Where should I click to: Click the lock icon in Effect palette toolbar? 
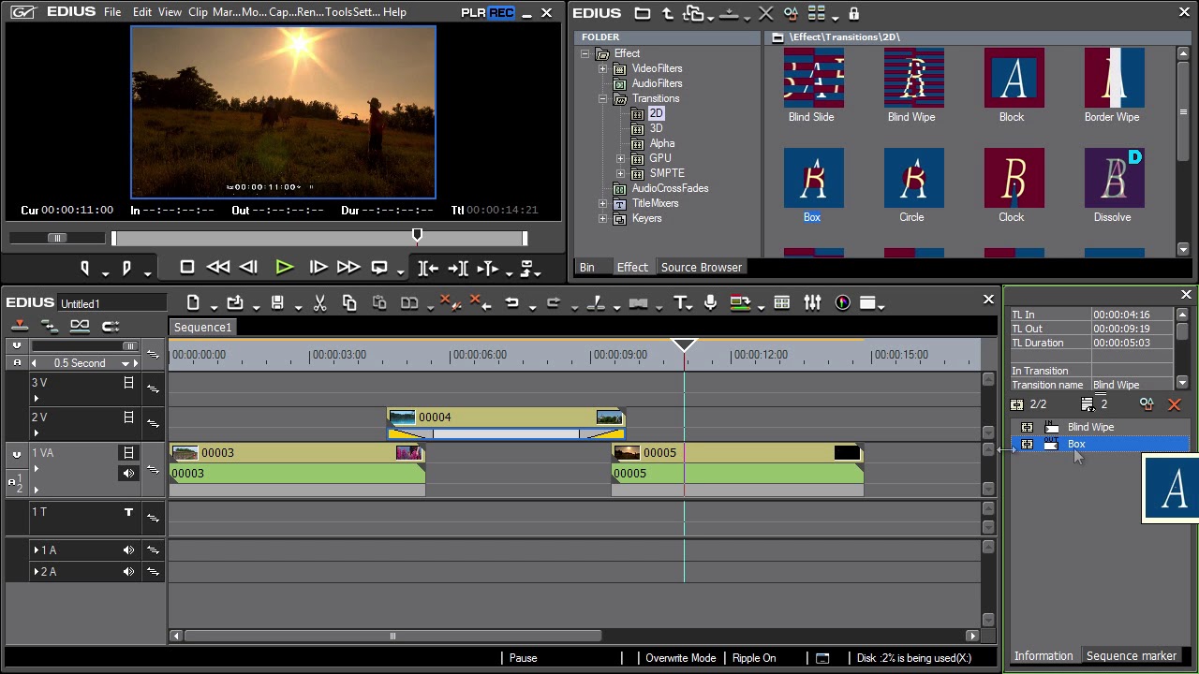(x=853, y=13)
